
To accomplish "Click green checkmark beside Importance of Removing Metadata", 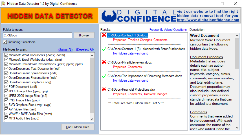I will coord(104,76).
